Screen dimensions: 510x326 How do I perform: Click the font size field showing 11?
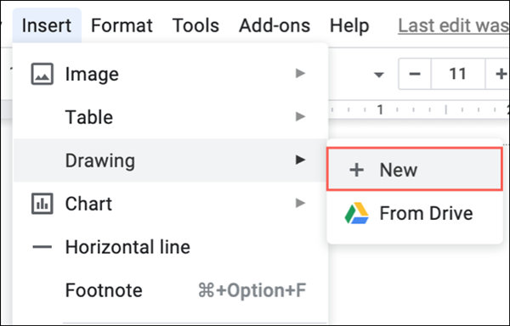tap(458, 74)
